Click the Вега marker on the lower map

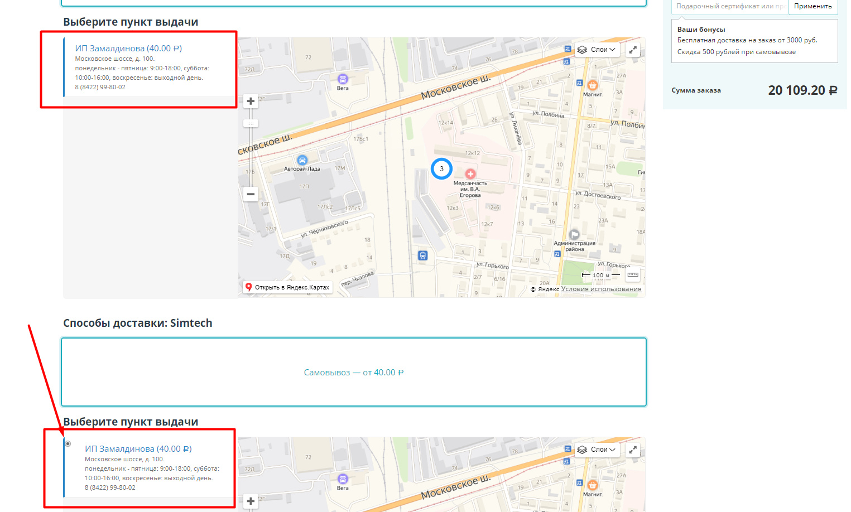(x=343, y=479)
